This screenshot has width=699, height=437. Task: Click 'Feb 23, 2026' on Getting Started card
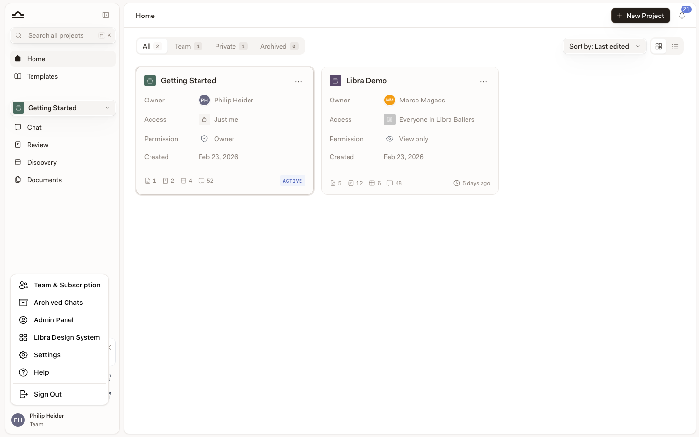point(218,157)
